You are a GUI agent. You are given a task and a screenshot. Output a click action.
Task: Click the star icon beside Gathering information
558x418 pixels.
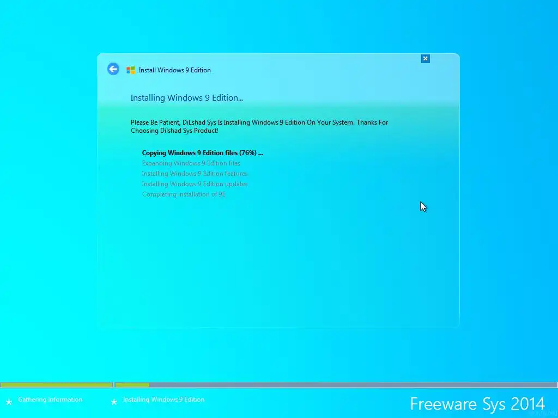pos(9,402)
